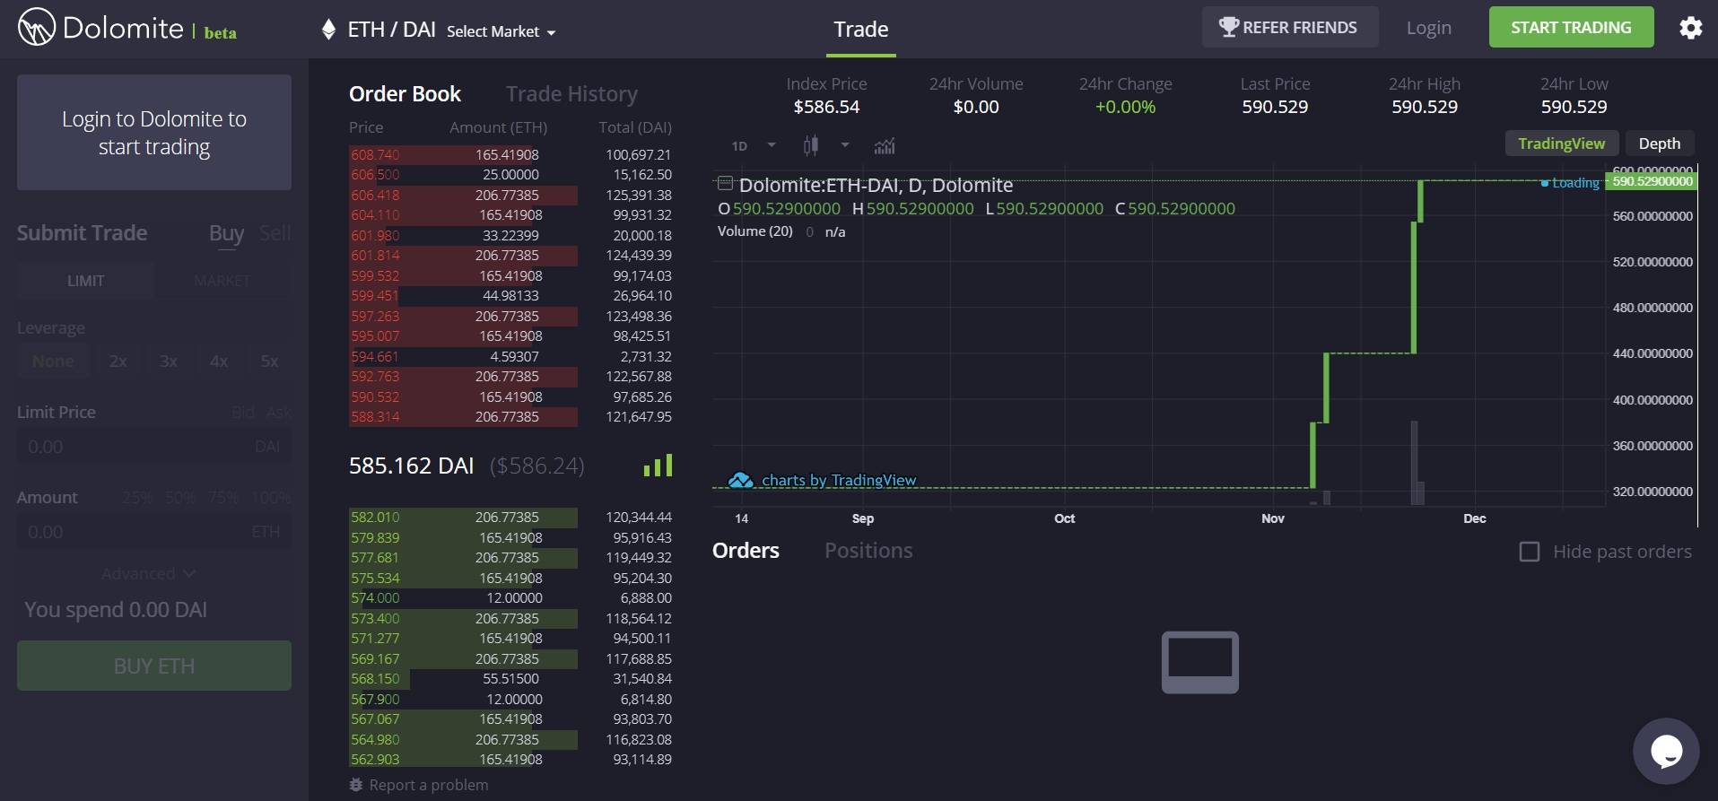Select the 594.661 ask order row
Viewport: 1718px width, 801px height.
pyautogui.click(x=510, y=356)
